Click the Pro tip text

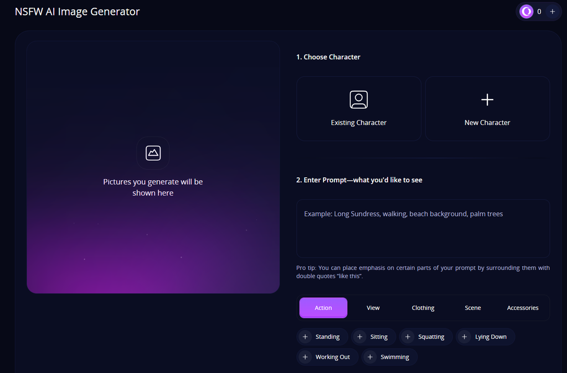(x=422, y=272)
